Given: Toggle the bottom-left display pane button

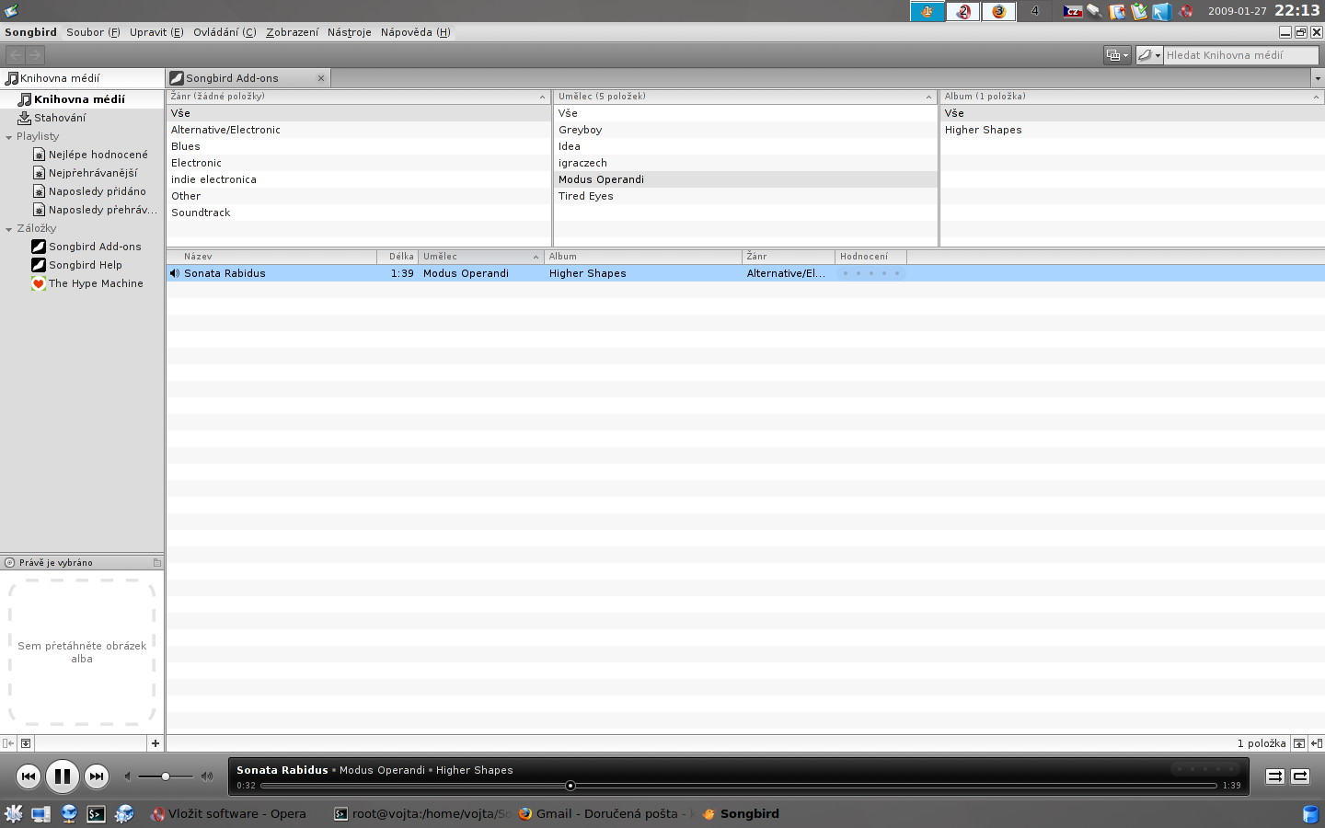Looking at the screenshot, I should 26,743.
